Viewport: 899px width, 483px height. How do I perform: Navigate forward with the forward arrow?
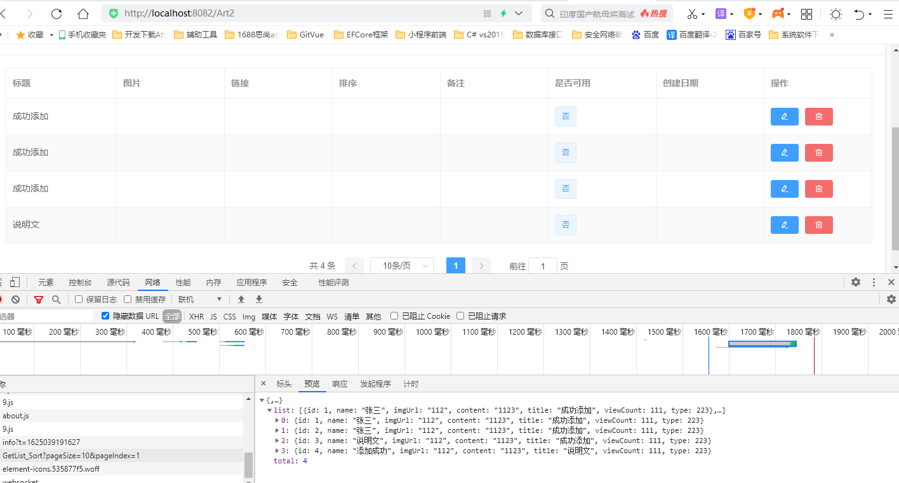coord(30,13)
